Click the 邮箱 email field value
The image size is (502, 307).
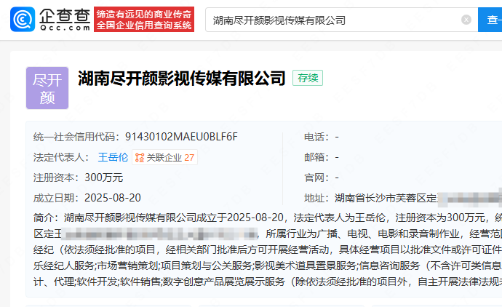(337, 157)
